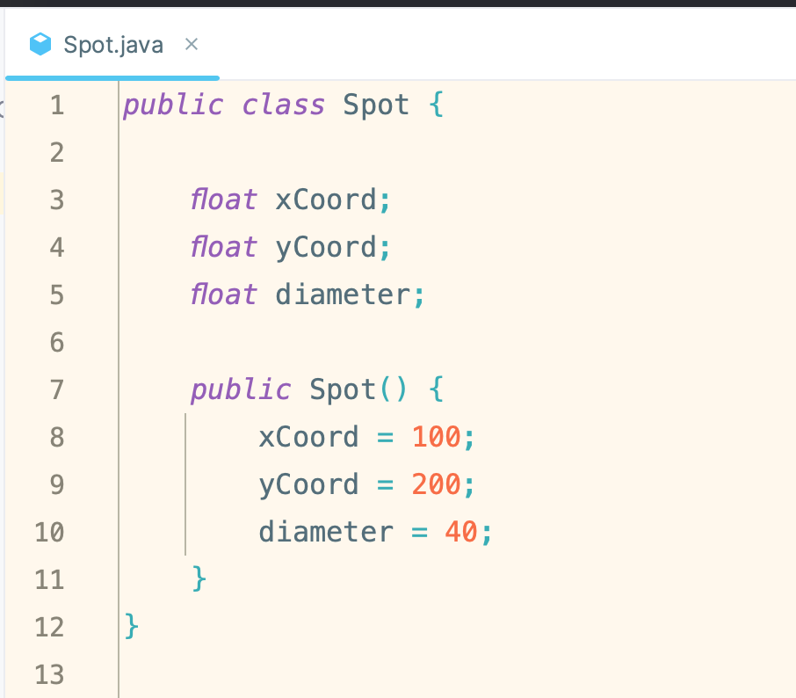Click the 'float' keyword on line 5

[223, 294]
